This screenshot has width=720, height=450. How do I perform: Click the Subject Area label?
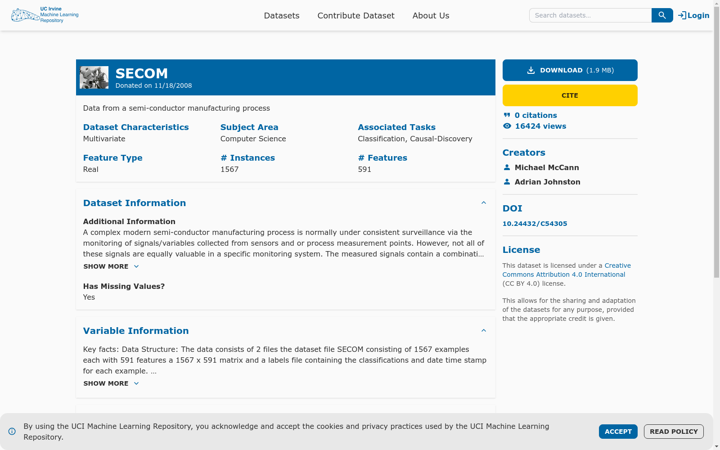pos(249,127)
